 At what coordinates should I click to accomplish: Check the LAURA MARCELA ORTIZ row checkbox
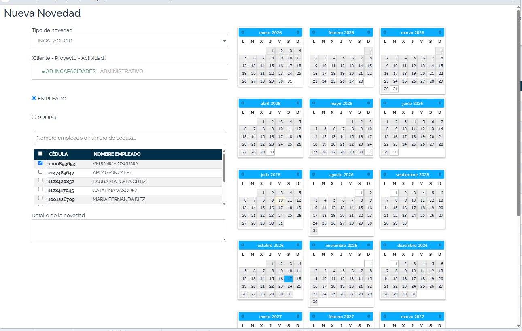(x=40, y=180)
